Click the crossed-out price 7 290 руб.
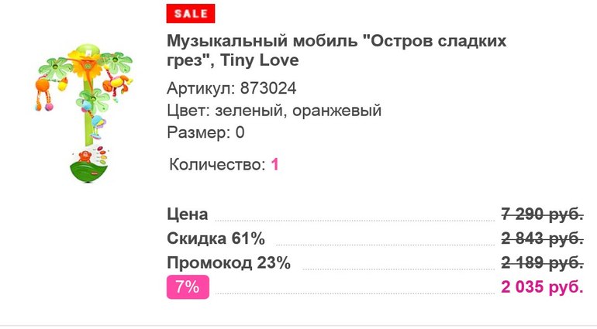 click(x=542, y=214)
